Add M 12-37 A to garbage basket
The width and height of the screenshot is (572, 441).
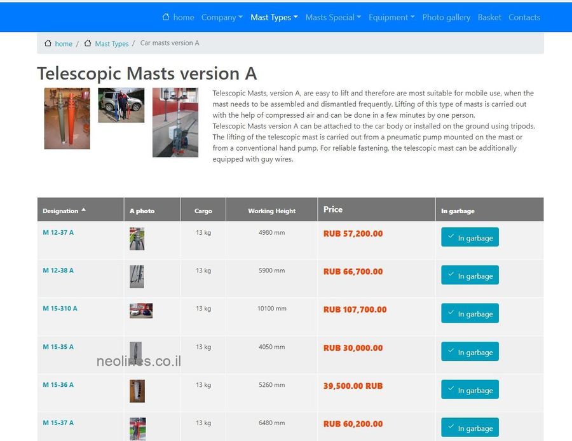point(470,237)
